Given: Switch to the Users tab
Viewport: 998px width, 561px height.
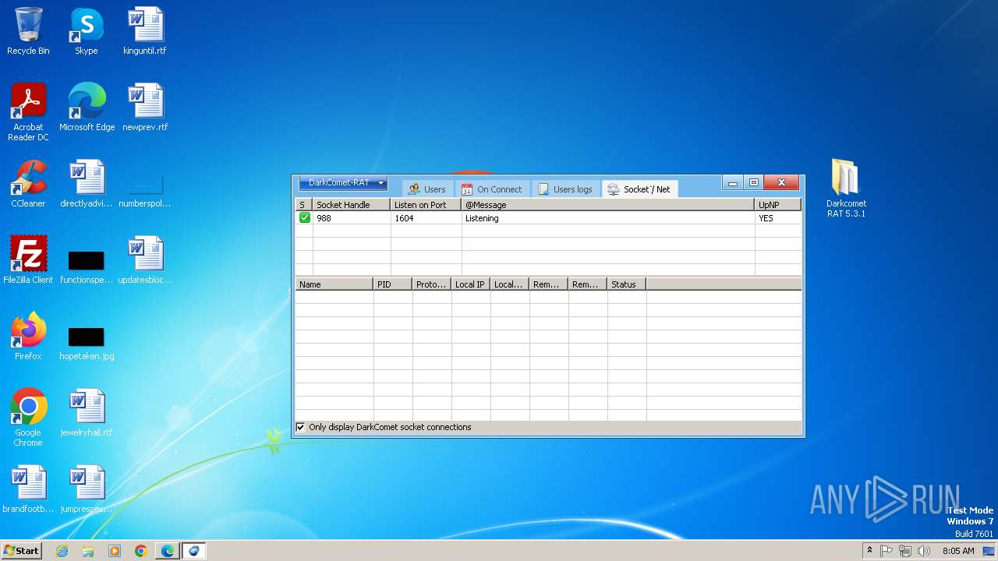Looking at the screenshot, I should pyautogui.click(x=426, y=189).
